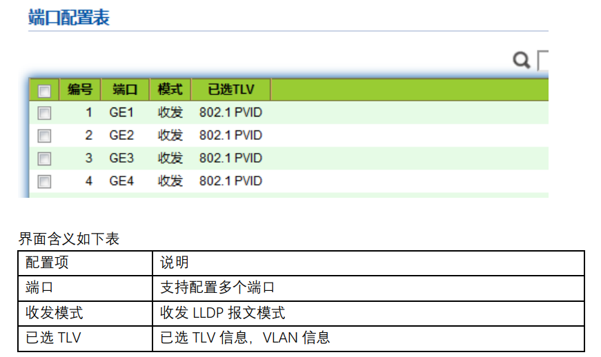Click the magnifier search icon
Image resolution: width=601 pixels, height=357 pixels.
click(522, 61)
